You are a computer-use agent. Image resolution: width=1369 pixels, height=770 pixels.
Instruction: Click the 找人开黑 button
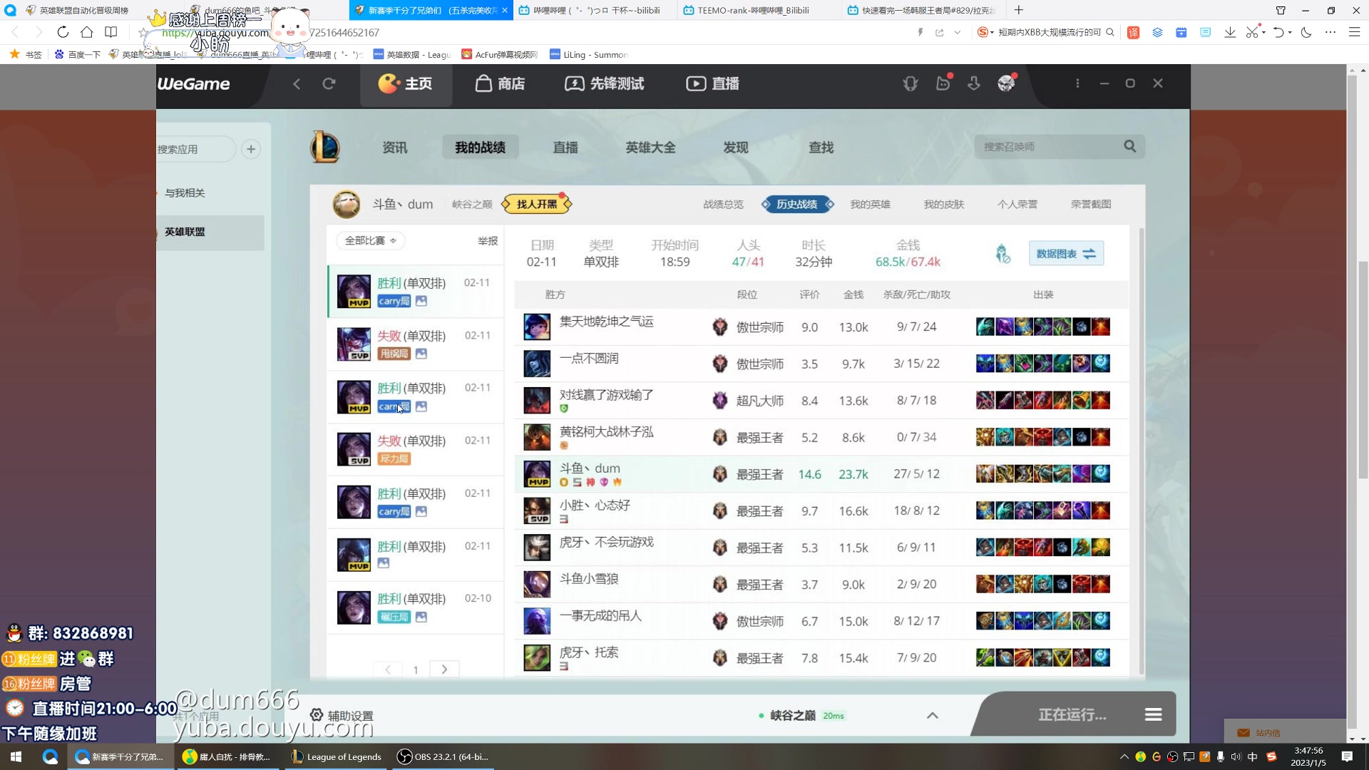coord(537,205)
